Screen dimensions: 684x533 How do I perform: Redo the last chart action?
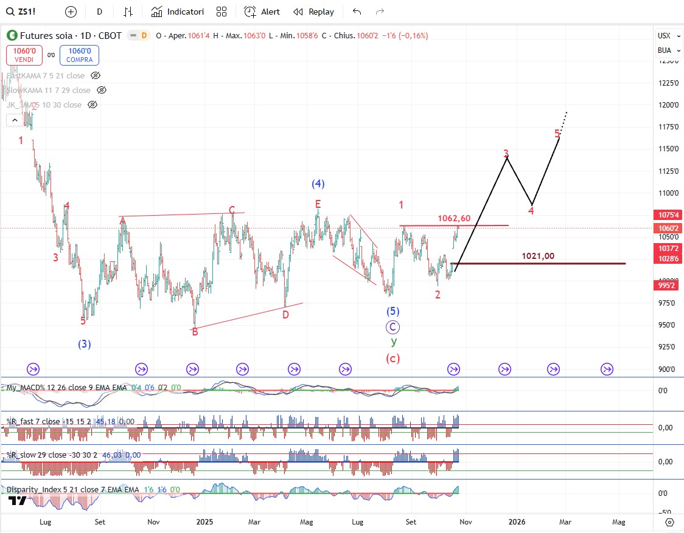pos(380,12)
